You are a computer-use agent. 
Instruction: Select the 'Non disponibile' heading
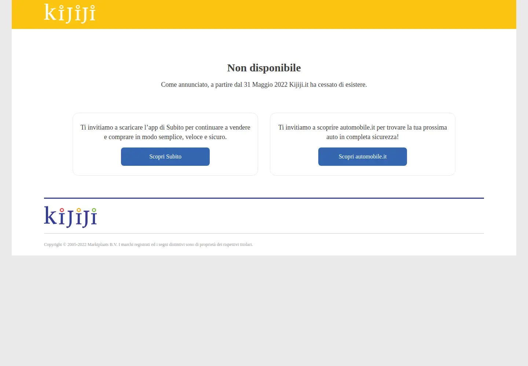coord(264,68)
